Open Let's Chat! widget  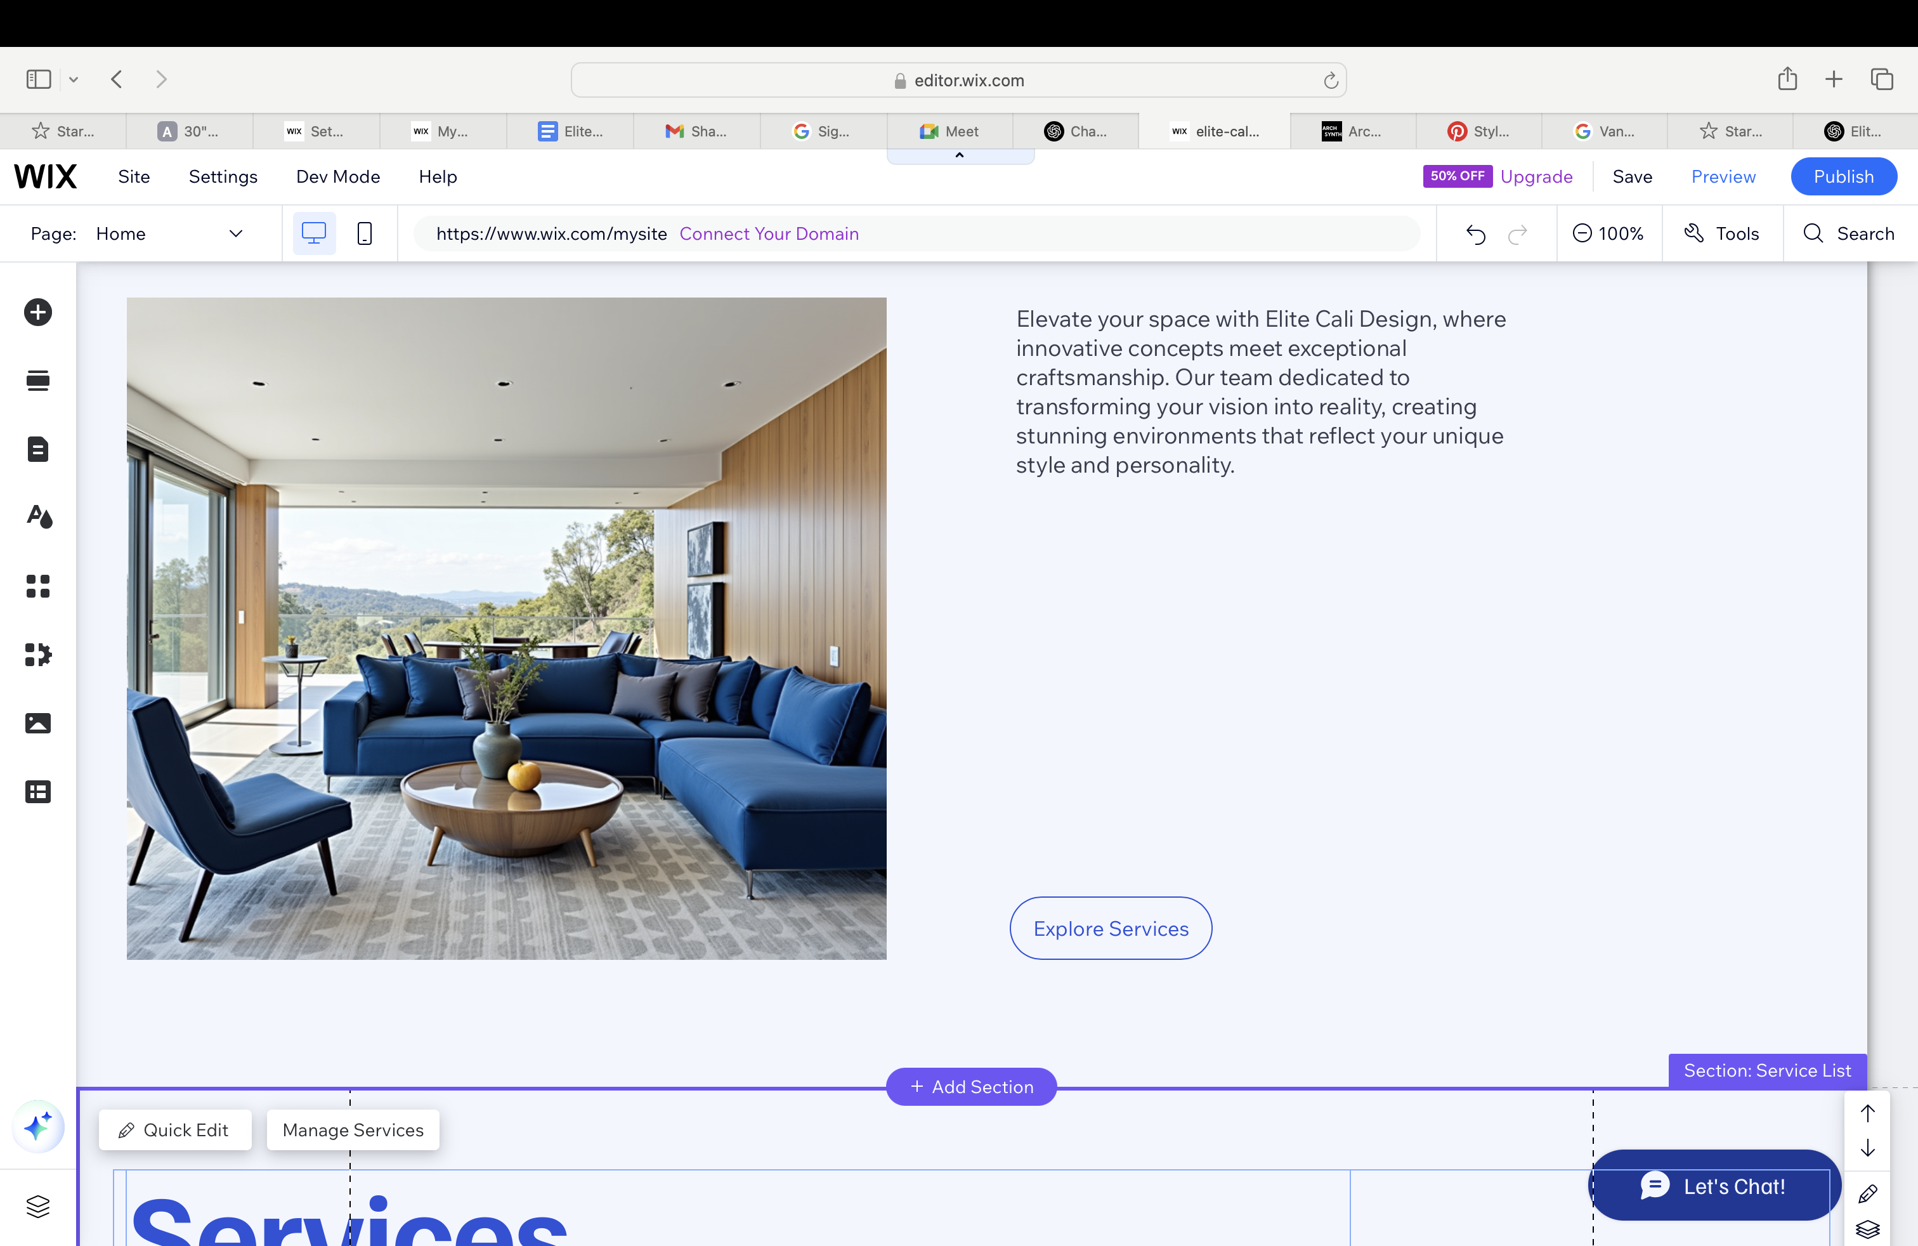[x=1714, y=1186]
